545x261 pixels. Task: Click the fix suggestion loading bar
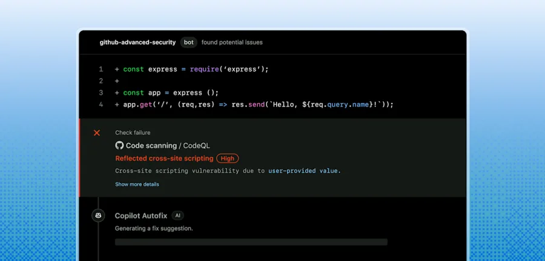pyautogui.click(x=251, y=242)
